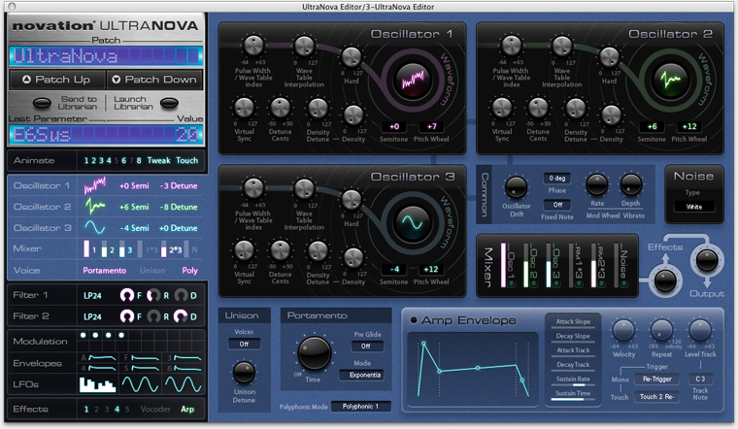
Task: Click the Amp Envelope Repeat knob
Action: click(661, 330)
